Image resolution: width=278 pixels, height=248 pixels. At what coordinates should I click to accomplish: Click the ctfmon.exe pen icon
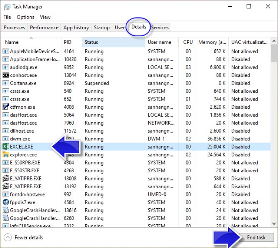[6, 107]
